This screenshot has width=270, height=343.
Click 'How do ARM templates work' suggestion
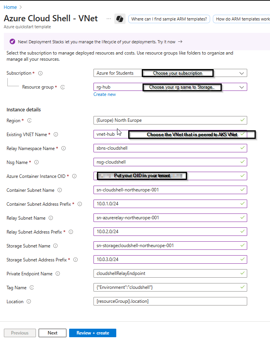[241, 19]
